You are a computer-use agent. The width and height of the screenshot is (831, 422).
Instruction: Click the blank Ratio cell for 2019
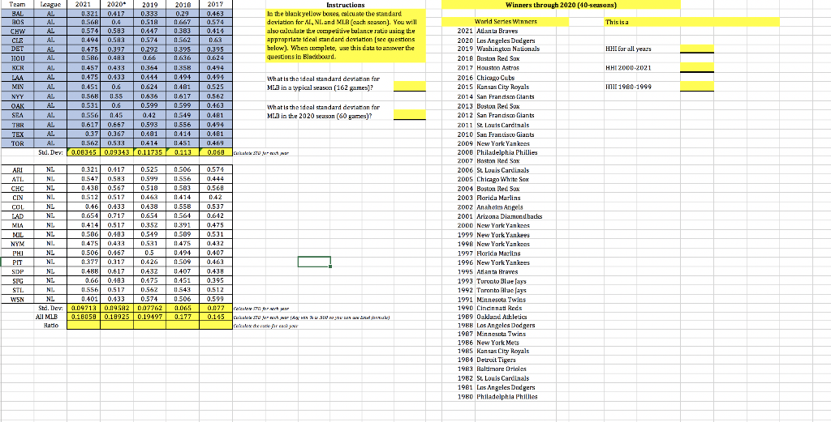pyautogui.click(x=149, y=326)
